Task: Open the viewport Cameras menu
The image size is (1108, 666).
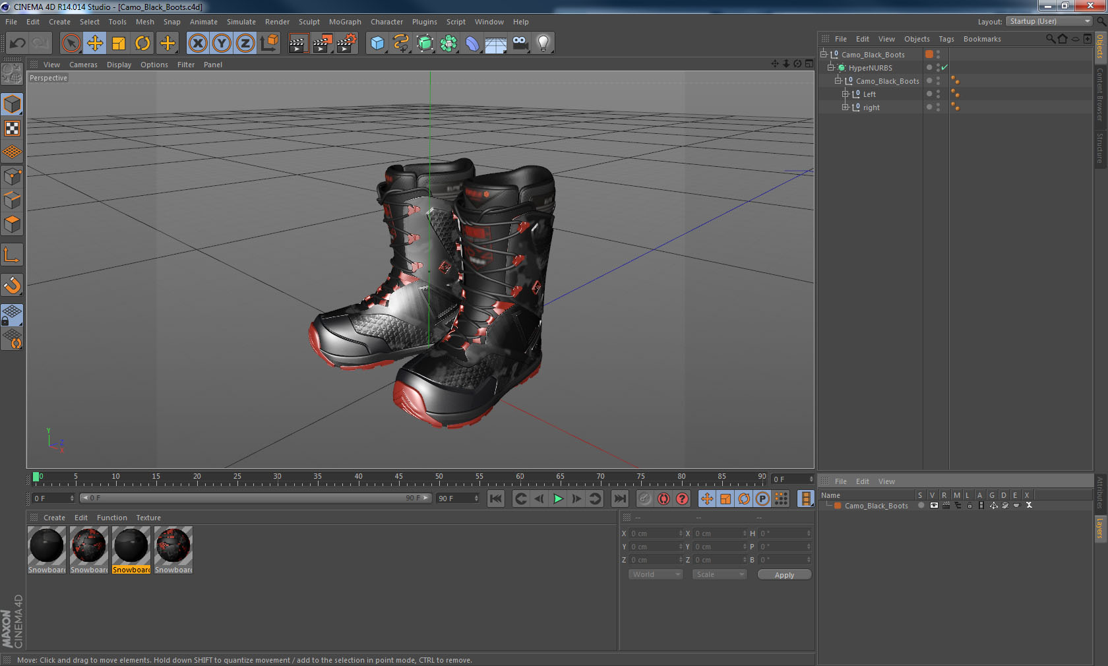Action: click(83, 65)
